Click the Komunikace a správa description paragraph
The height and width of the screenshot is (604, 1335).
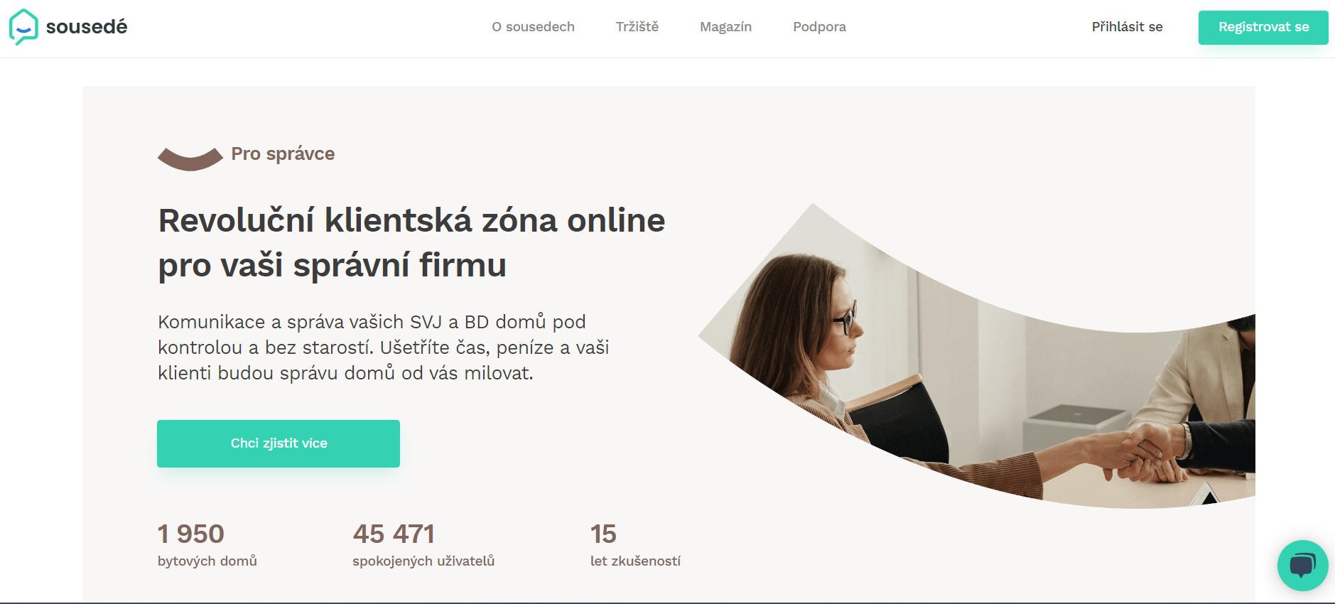point(384,347)
